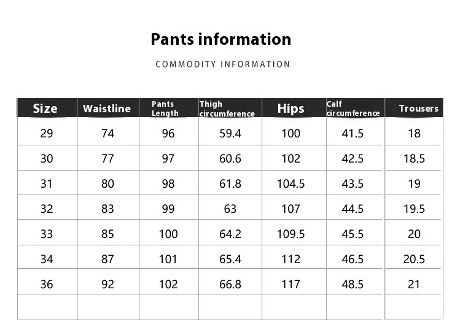
Task: Select the size 36 cell
Action: click(x=47, y=284)
